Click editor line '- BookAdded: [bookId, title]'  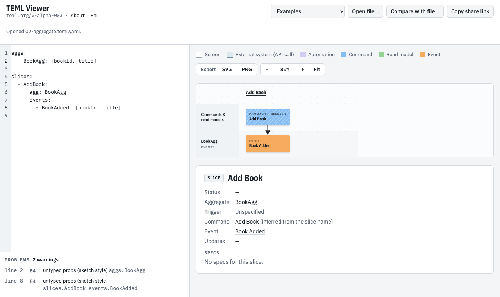click(100, 108)
